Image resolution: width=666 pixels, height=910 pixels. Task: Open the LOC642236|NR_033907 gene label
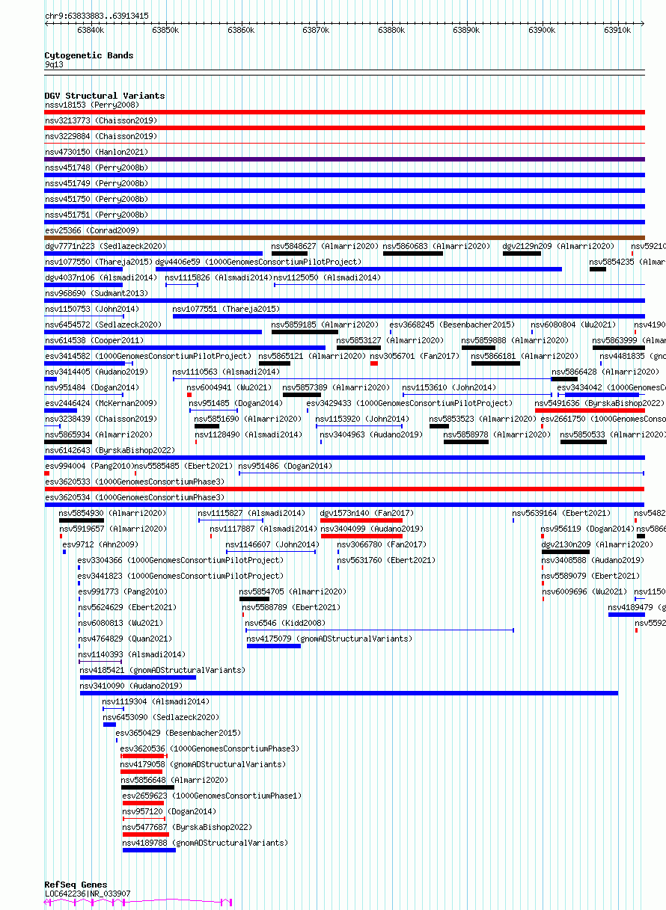tap(88, 894)
